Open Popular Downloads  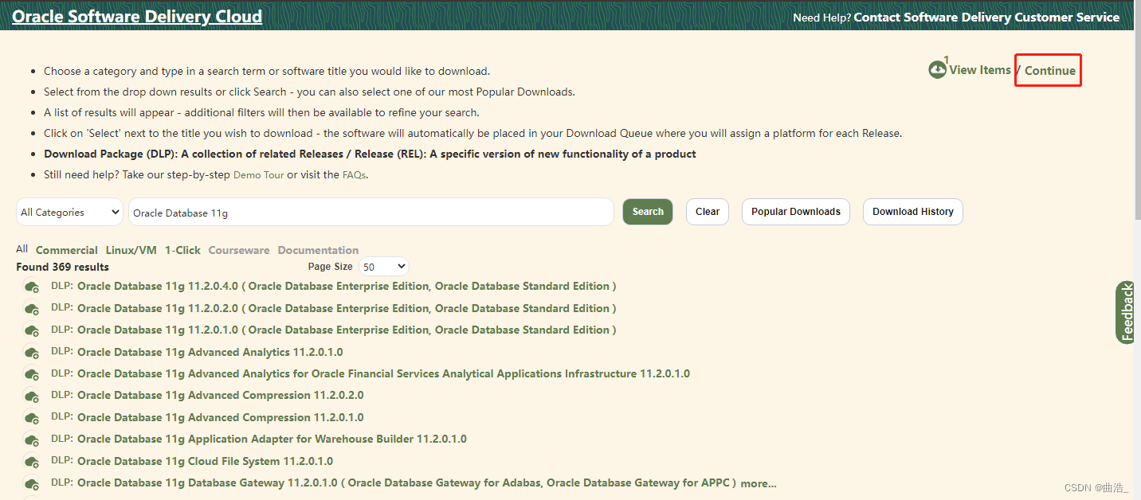point(796,212)
